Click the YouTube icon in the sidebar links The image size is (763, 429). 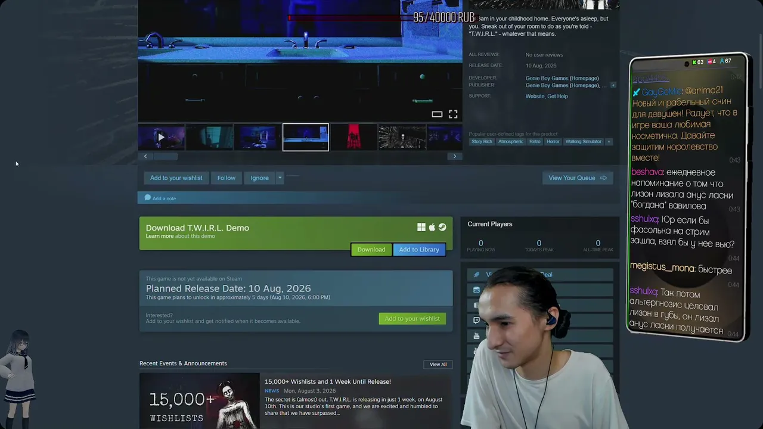coord(476,336)
